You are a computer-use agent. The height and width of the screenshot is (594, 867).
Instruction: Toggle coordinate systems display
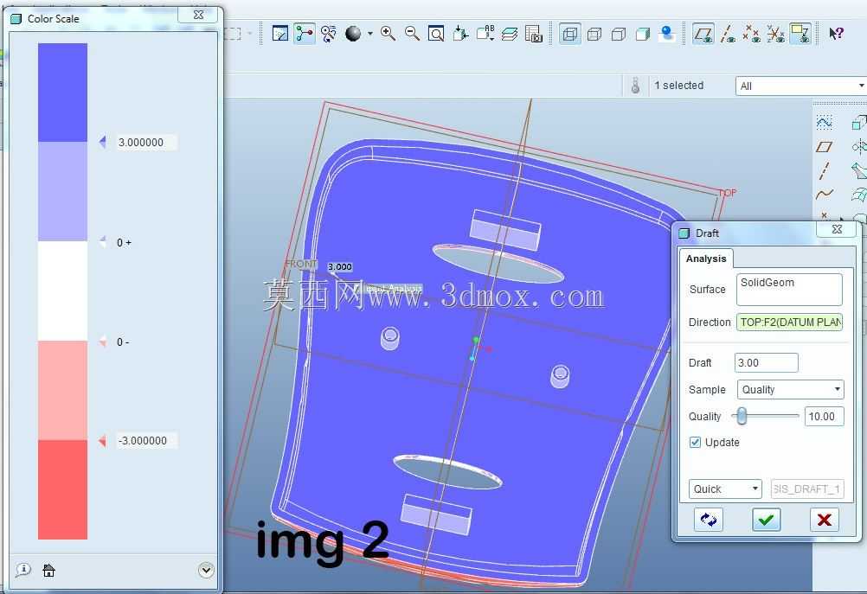pos(776,35)
